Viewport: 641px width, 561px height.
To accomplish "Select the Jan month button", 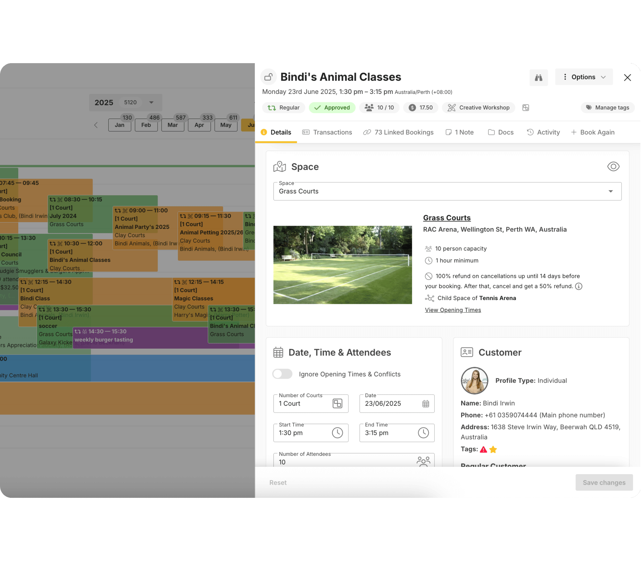I will click(x=120, y=125).
